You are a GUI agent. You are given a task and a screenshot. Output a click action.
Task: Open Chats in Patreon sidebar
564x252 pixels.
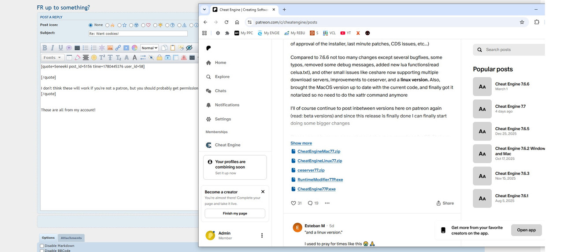pos(216,91)
